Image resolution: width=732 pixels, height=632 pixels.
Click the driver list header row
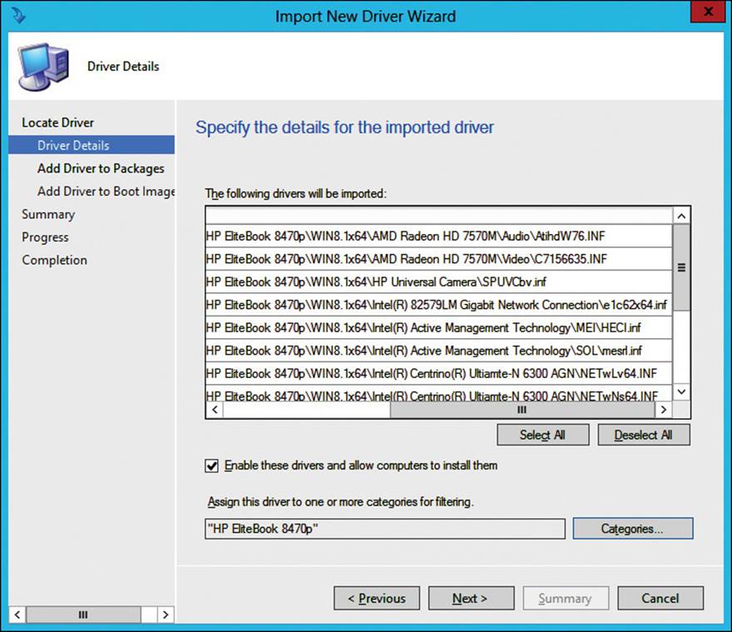click(439, 216)
